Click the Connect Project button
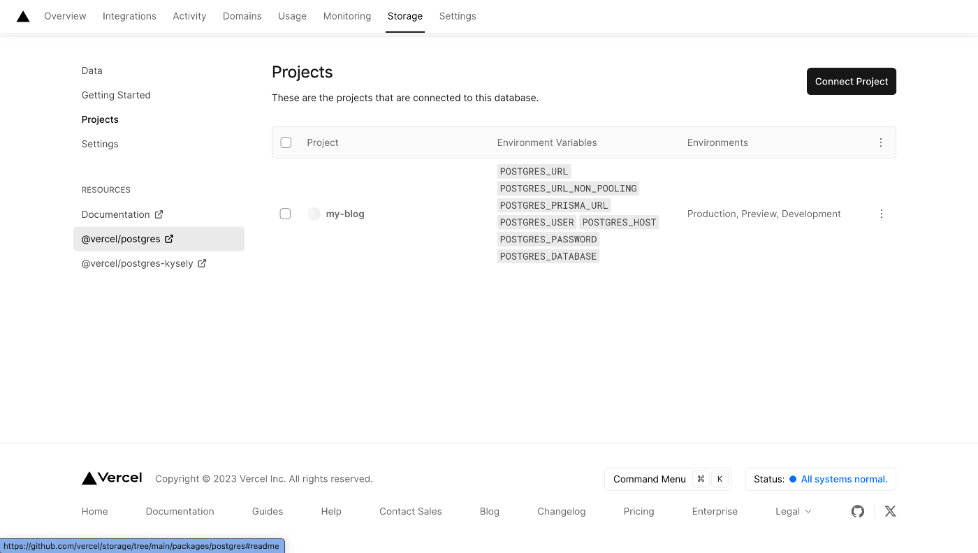The height and width of the screenshot is (553, 978). pos(851,81)
